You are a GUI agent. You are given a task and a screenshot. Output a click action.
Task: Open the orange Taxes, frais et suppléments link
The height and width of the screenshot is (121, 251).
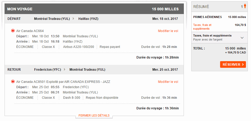coord(202,27)
